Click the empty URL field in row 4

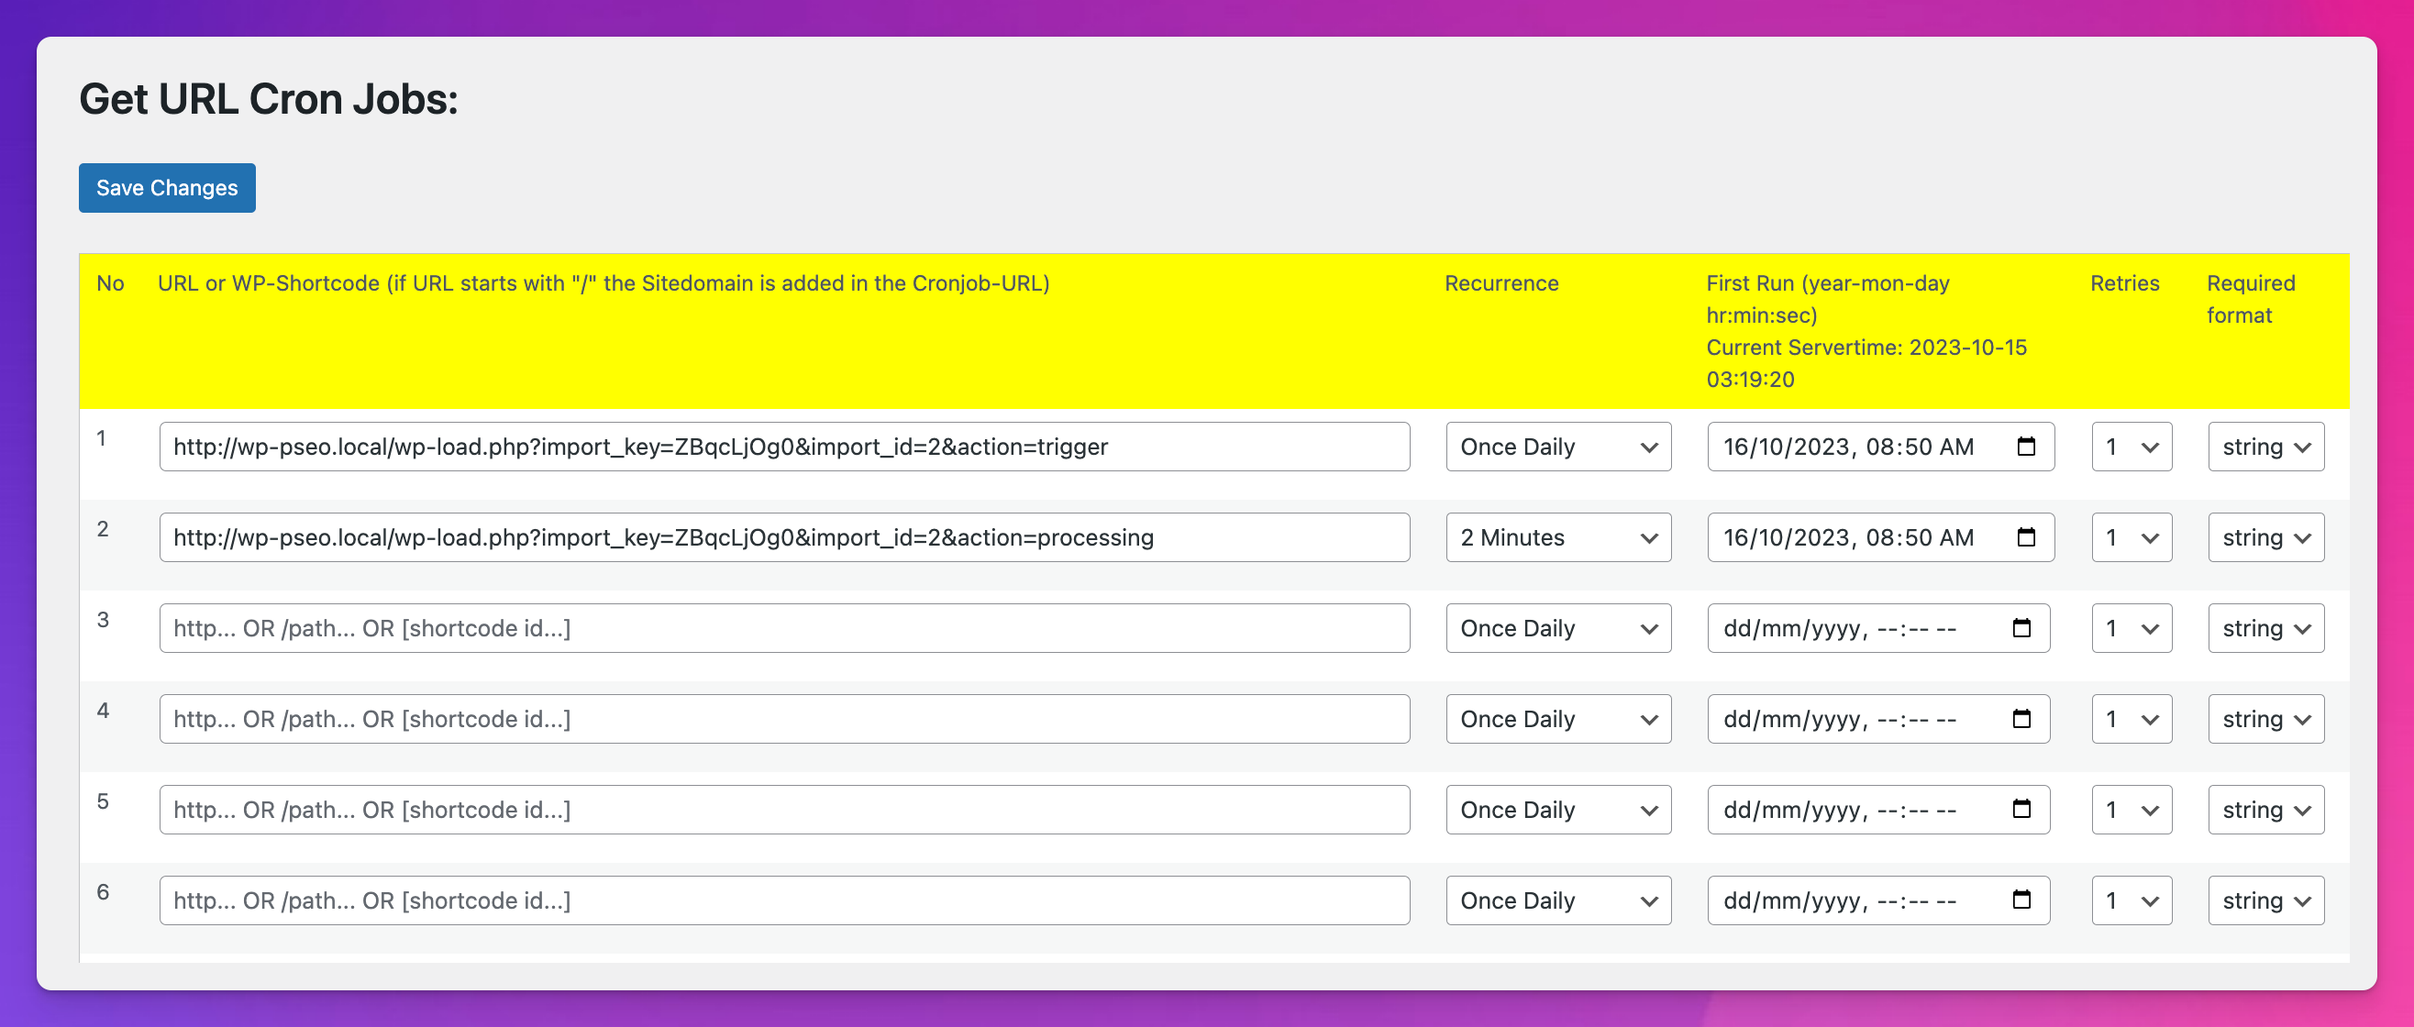point(784,720)
